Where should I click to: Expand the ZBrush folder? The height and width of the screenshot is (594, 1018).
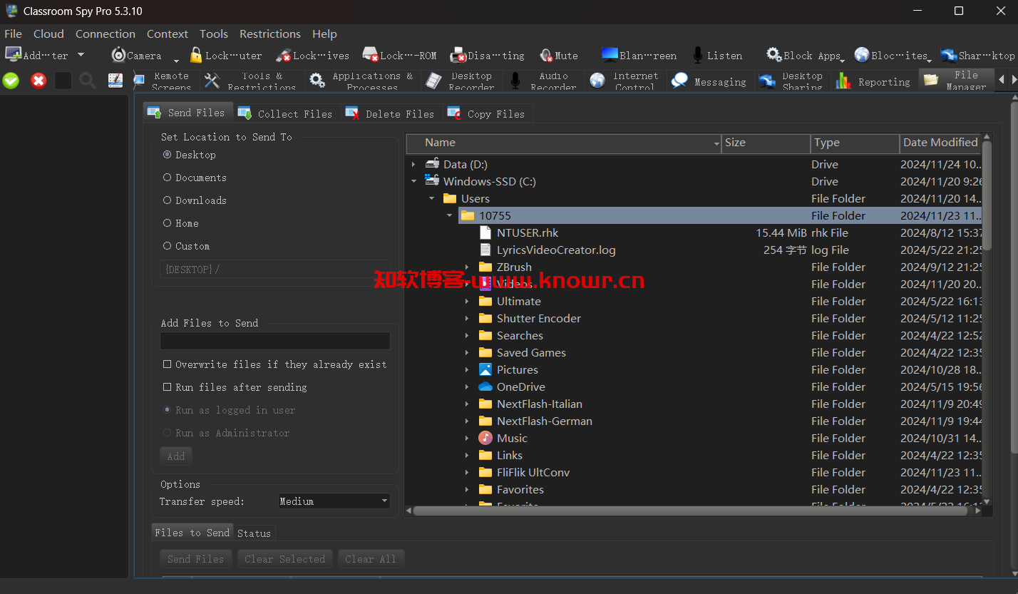(x=467, y=267)
